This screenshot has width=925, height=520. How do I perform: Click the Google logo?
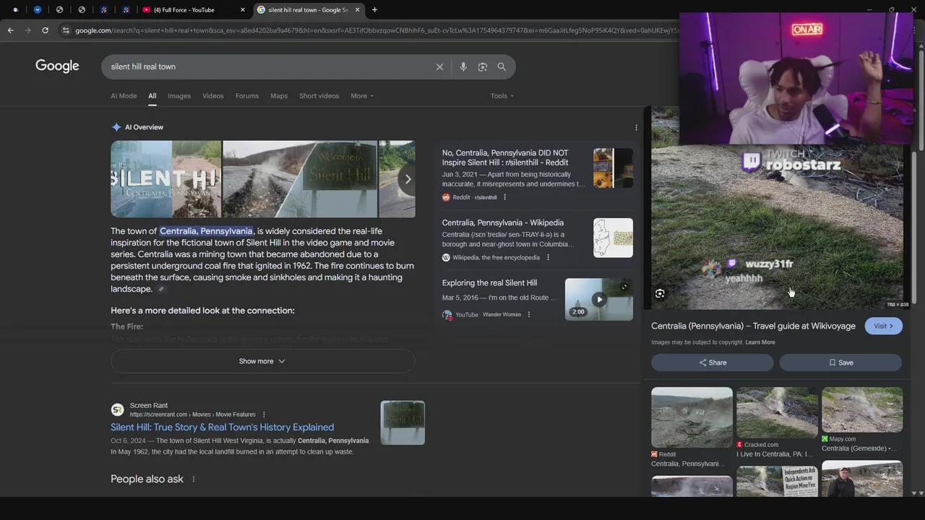(57, 66)
